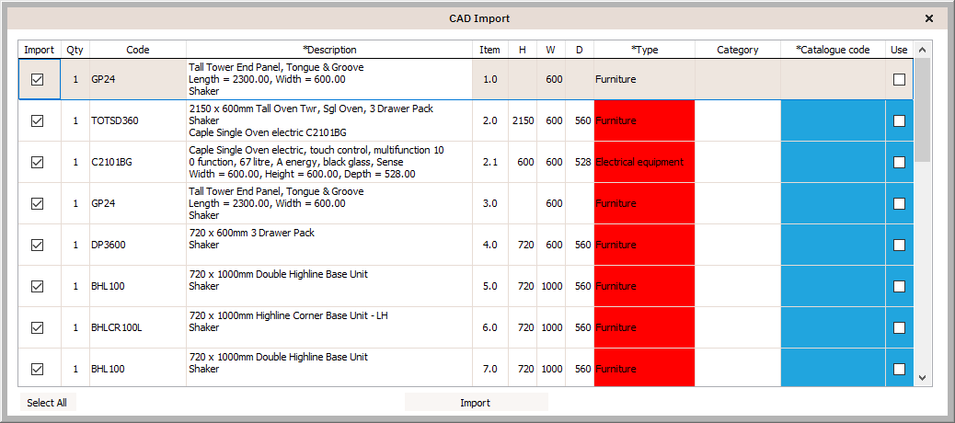Viewport: 955px width, 423px height.
Task: Enable Use checkbox for item 1.0
Action: (899, 80)
